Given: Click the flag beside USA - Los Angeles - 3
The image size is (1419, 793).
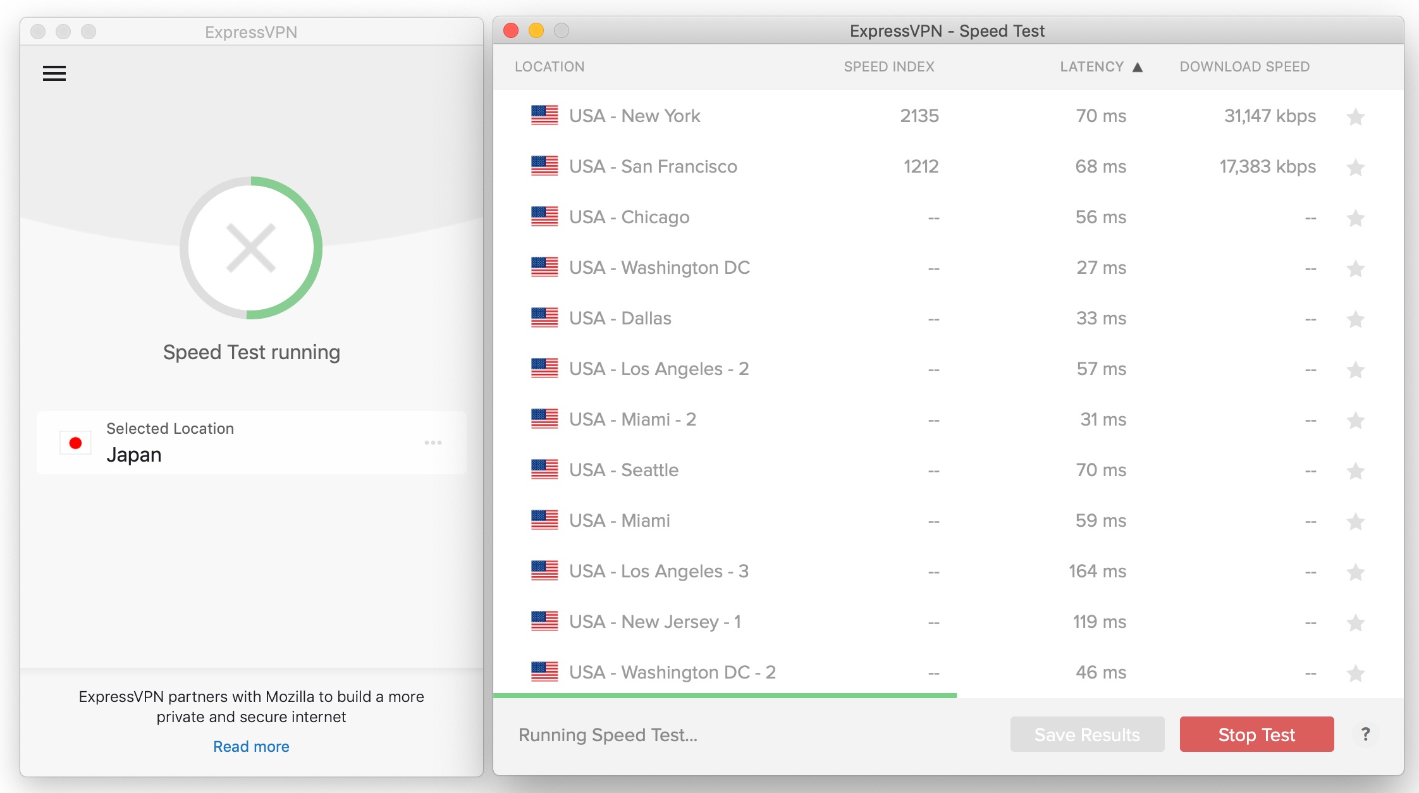Looking at the screenshot, I should click(544, 571).
